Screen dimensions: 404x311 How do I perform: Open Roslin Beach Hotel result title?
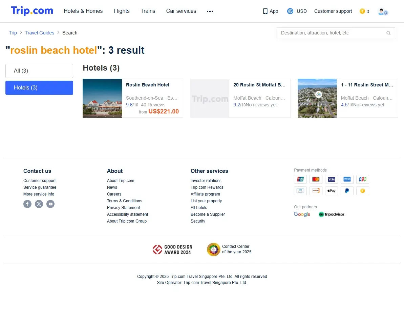[x=148, y=85]
